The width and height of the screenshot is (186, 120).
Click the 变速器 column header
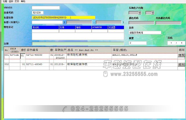pyautogui.click(x=116, y=27)
